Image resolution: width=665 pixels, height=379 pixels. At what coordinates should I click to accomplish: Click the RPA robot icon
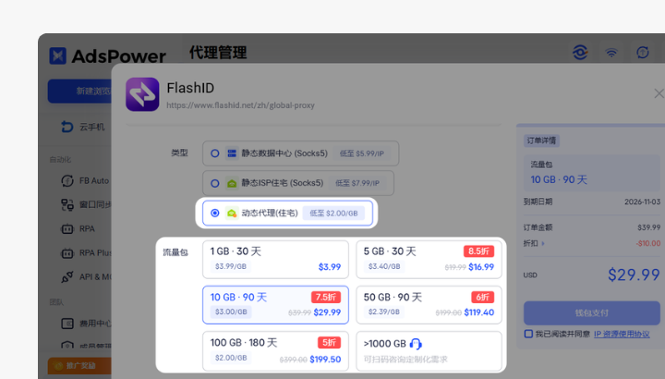click(67, 229)
